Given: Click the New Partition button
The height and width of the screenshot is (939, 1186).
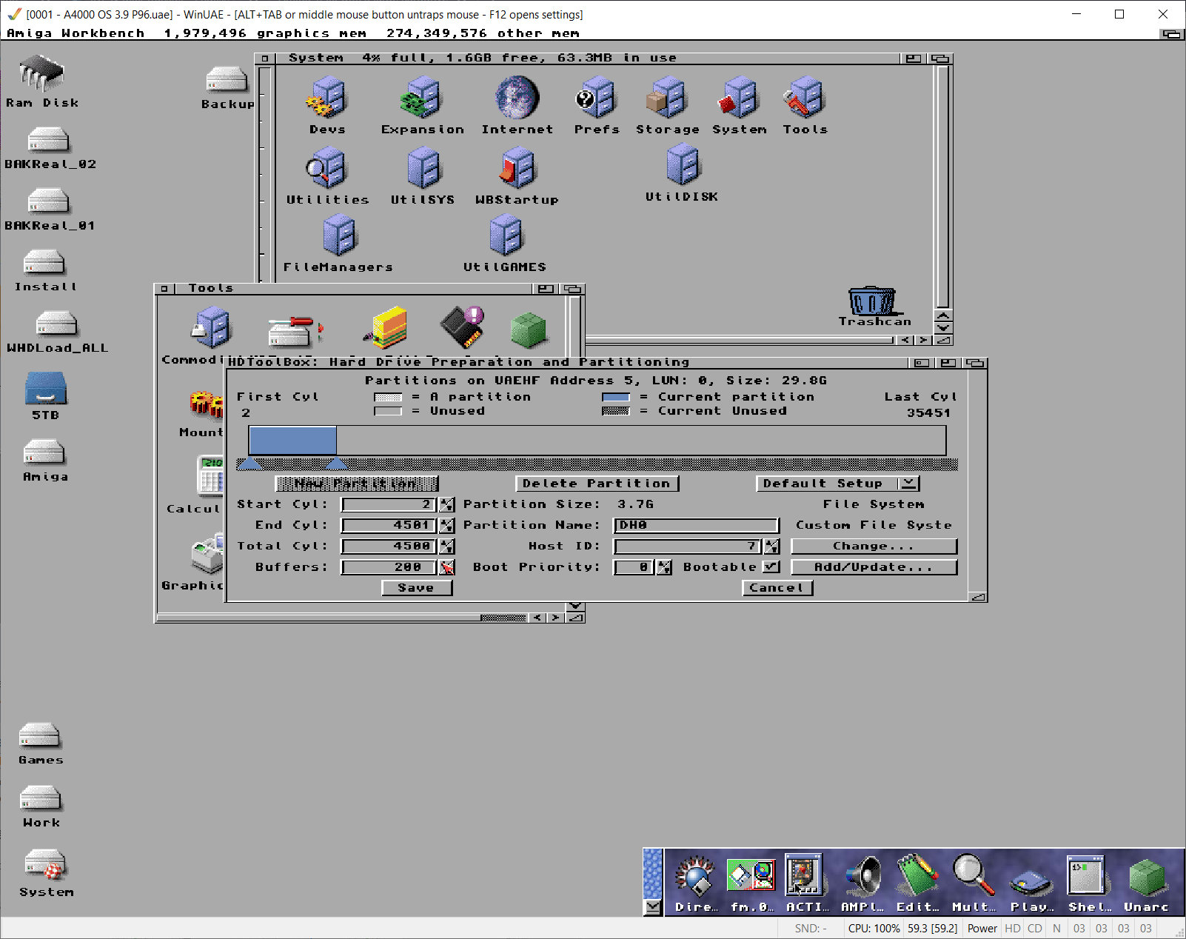Looking at the screenshot, I should pyautogui.click(x=357, y=484).
